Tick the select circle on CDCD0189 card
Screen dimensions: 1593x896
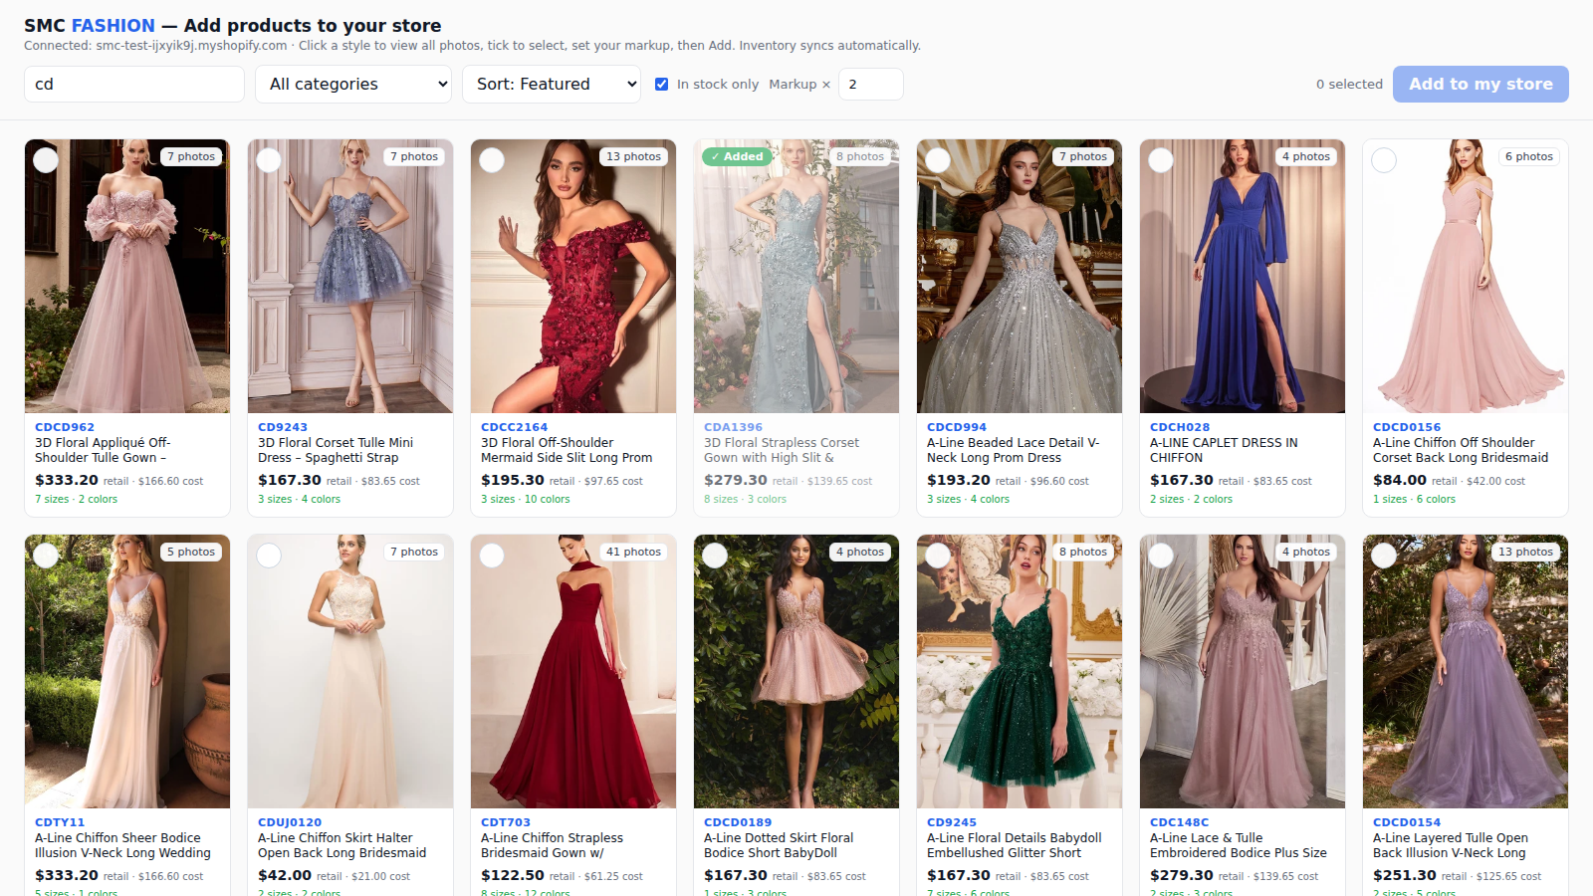(x=715, y=556)
